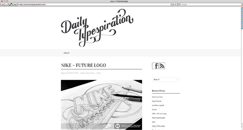Screen dimensions: 243x130
Task: Open the Reviving the past recent post
Action: [x=159, y=118]
